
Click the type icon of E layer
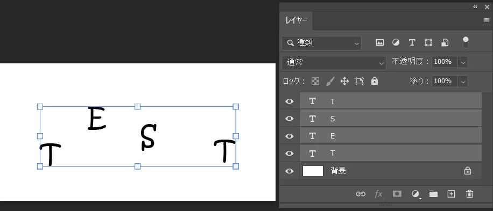[312, 136]
